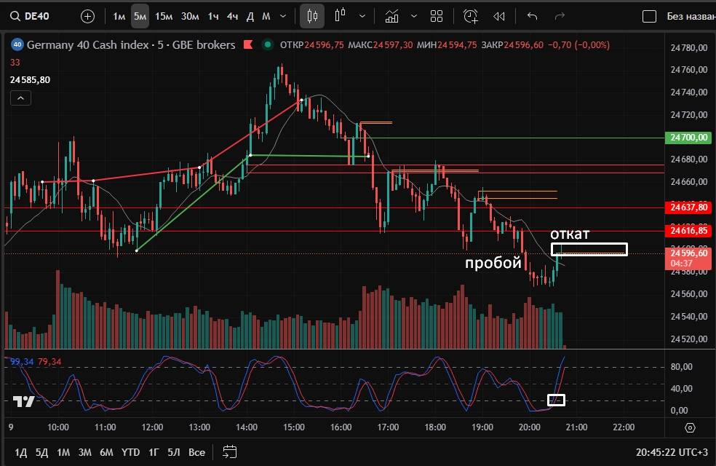Open chart settings gear on time axis
Screen dimensions: 716x466
coord(690,427)
